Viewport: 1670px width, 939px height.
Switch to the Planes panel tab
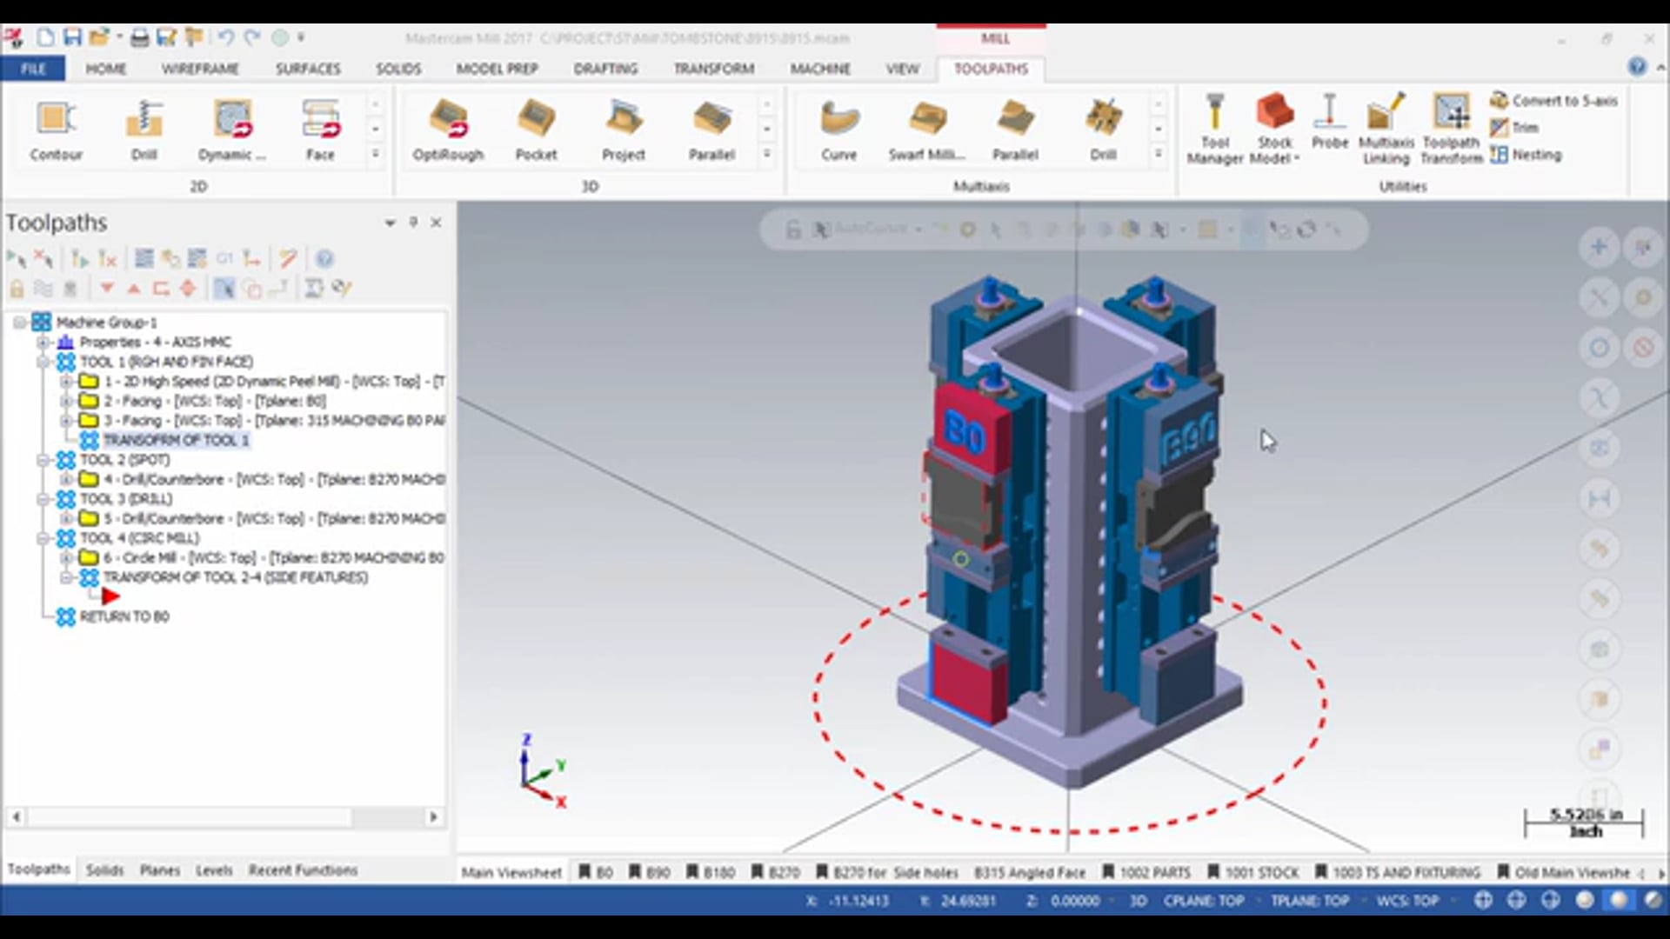coord(160,870)
